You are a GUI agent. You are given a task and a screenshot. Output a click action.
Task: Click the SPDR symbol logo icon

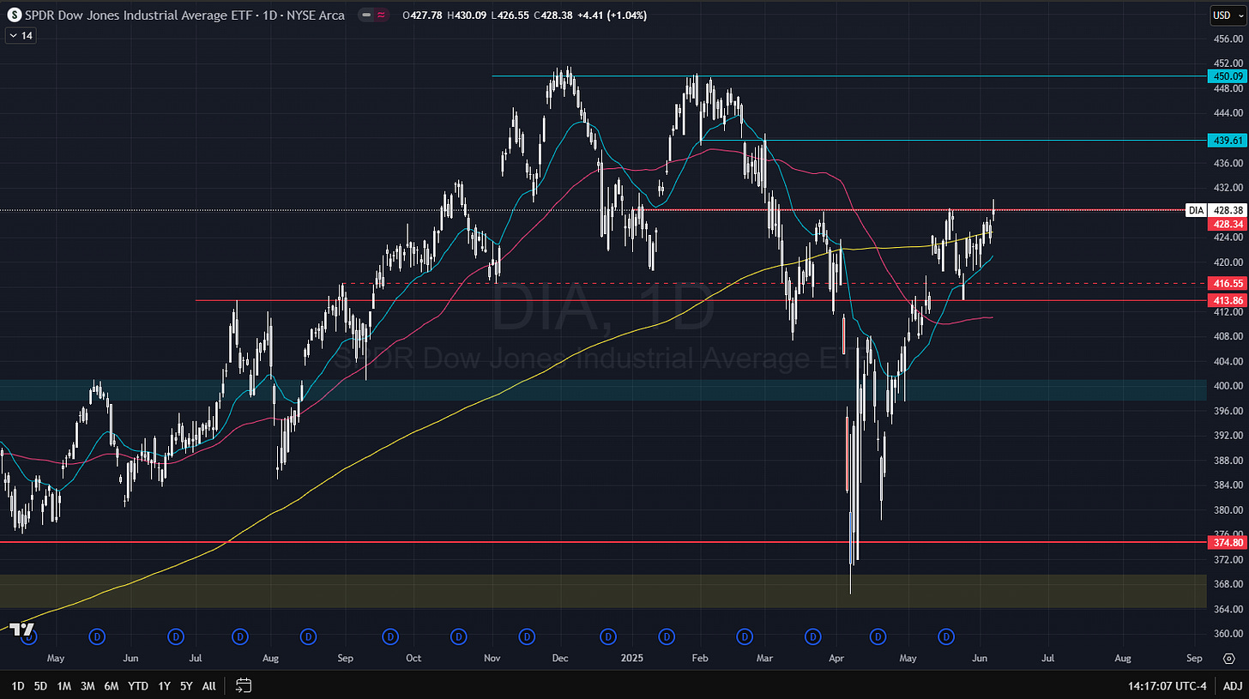tap(13, 15)
